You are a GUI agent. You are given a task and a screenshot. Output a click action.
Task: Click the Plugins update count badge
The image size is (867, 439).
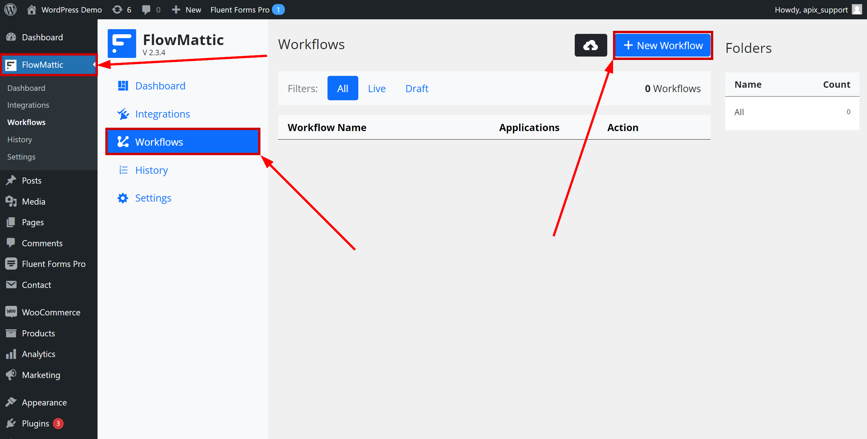point(58,423)
